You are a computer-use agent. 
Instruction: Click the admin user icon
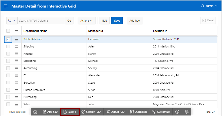pos(202,6)
